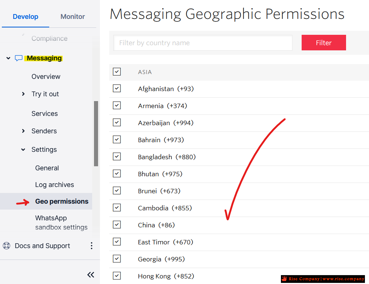Open the three-dot menu beside Docs and Support
This screenshot has width=369, height=284.
click(91, 246)
